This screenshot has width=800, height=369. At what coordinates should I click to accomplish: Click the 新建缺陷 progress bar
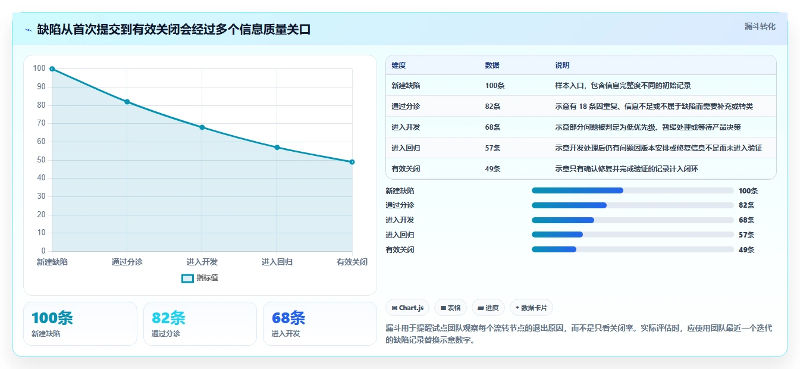[x=633, y=190]
